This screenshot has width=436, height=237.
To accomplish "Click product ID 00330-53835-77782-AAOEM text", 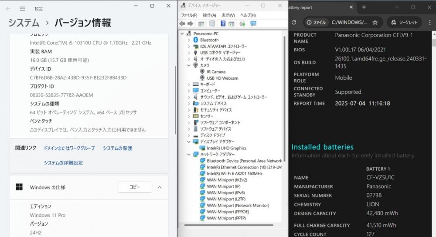I will (x=61, y=95).
